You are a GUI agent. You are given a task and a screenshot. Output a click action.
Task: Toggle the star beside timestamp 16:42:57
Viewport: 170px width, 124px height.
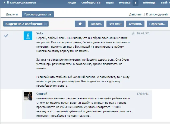(133, 33)
